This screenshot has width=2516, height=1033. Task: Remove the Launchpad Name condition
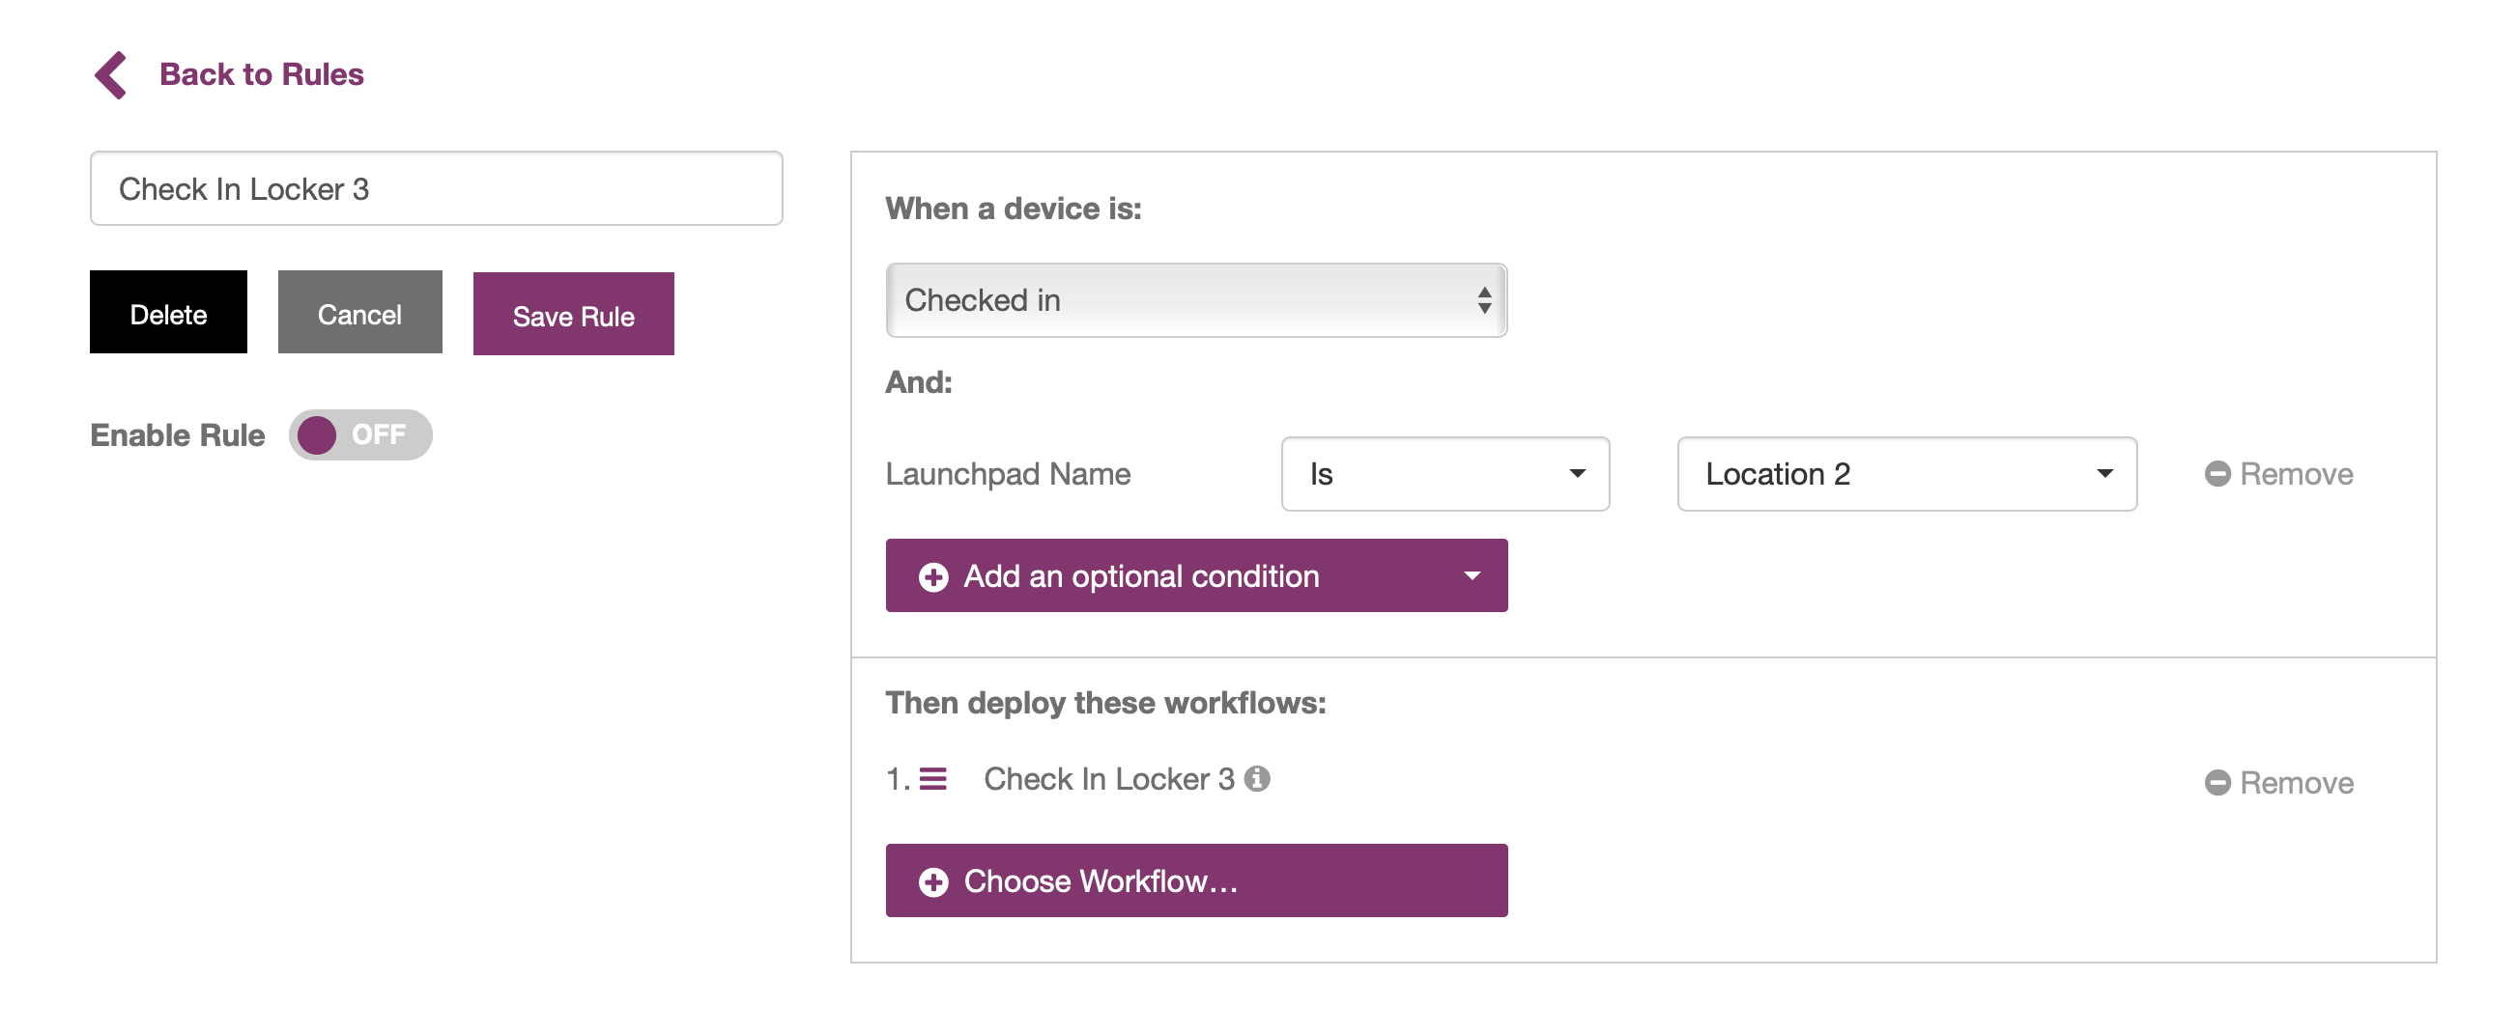coord(2278,474)
